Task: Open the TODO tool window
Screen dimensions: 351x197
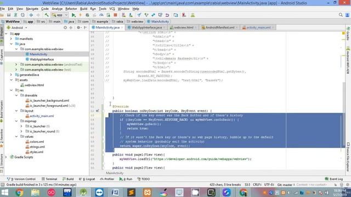Action: pos(144,179)
